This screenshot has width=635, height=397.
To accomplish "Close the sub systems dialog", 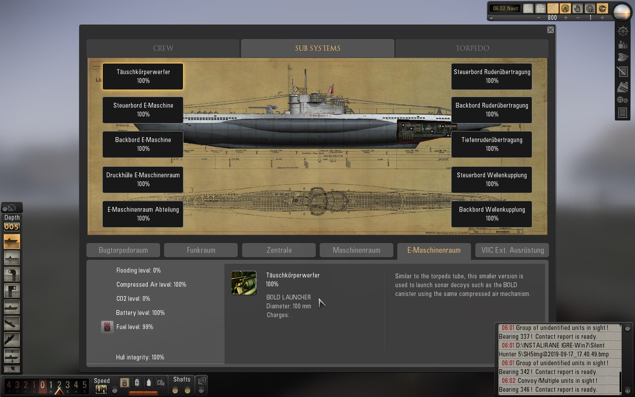I will (x=550, y=30).
